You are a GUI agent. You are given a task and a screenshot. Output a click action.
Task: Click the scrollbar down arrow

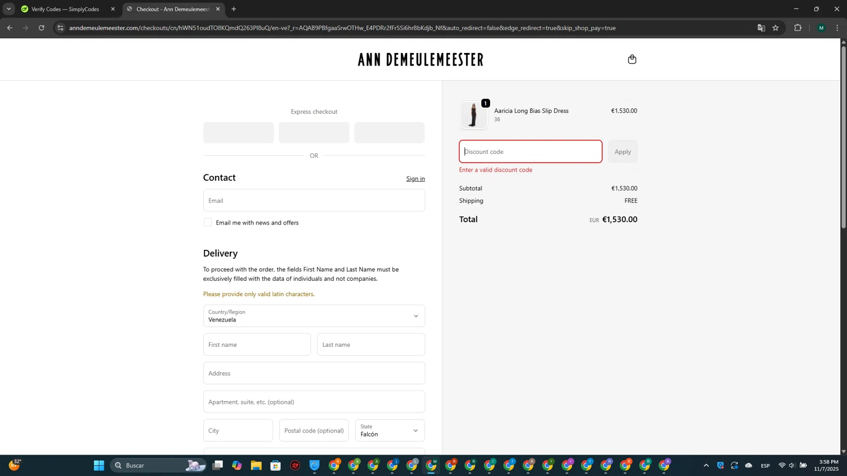844,451
